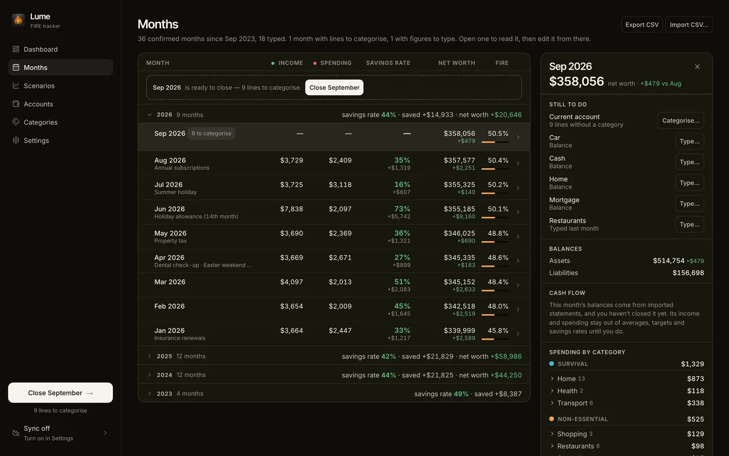Image resolution: width=729 pixels, height=456 pixels.
Task: Click Import CSV... button
Action: click(x=689, y=25)
